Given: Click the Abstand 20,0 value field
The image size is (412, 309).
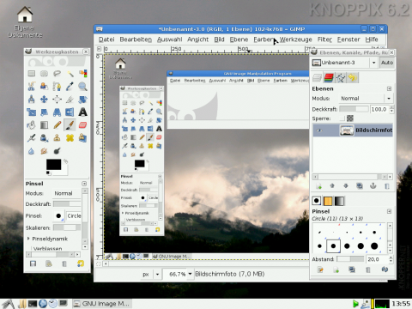Looking at the screenshot, I should (x=377, y=259).
